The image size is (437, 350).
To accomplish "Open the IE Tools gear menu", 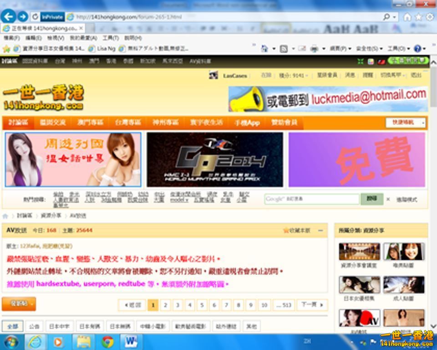I will pos(430,17).
